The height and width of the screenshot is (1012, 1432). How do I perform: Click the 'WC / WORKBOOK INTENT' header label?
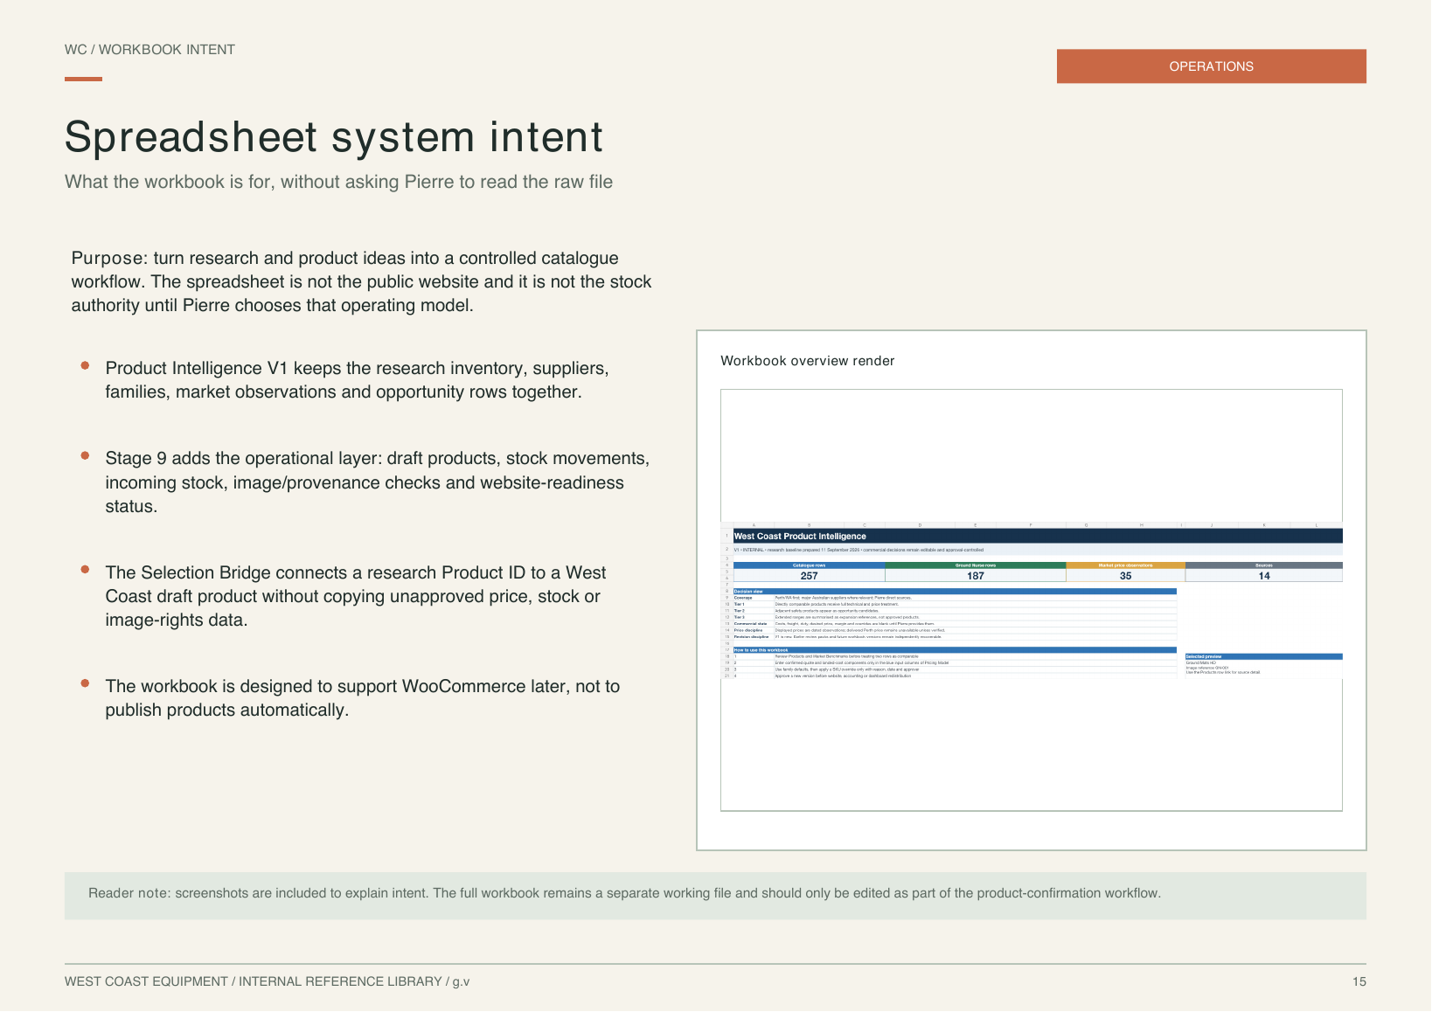pos(149,50)
